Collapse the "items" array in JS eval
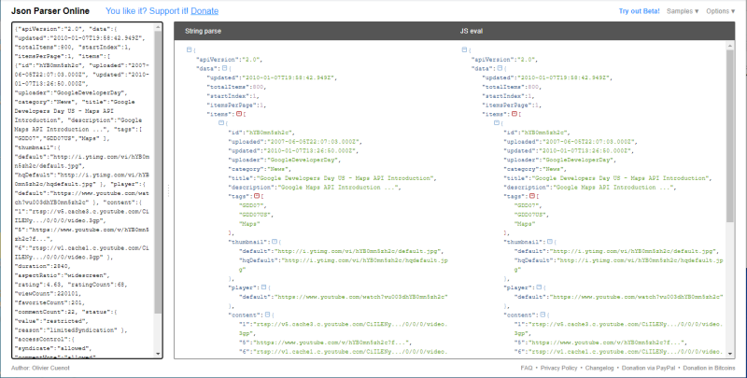Screen dimensions: 747x378 (514, 112)
